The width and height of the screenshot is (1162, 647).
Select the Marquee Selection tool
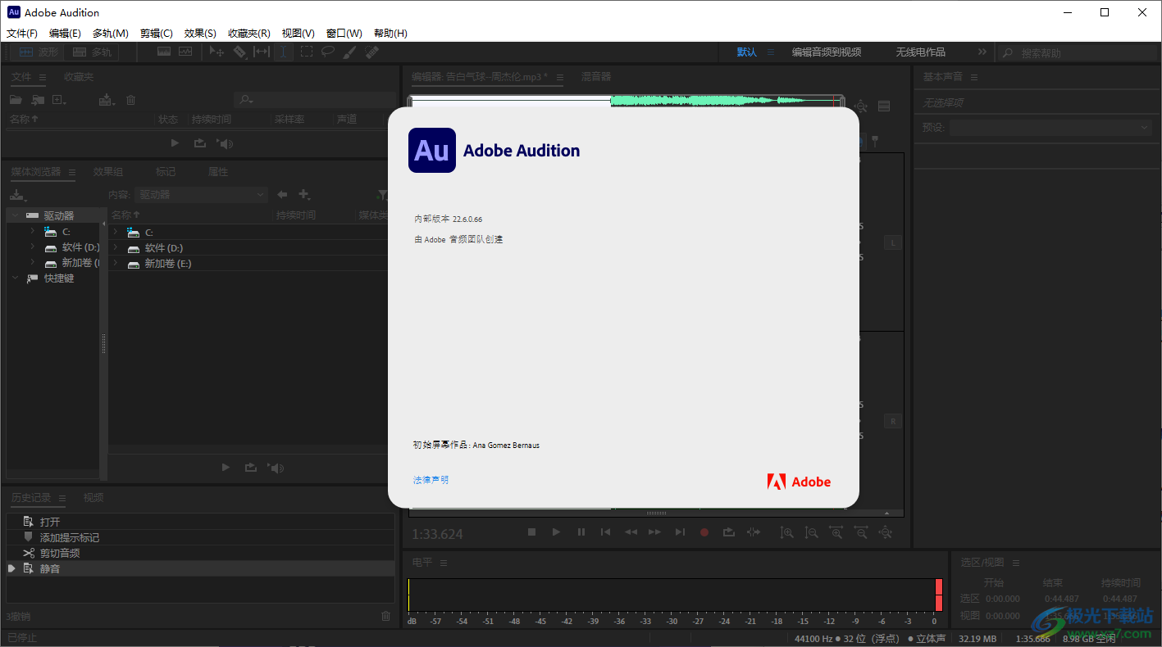(x=306, y=52)
